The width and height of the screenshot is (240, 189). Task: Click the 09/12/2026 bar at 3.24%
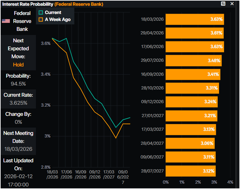coord(192,102)
